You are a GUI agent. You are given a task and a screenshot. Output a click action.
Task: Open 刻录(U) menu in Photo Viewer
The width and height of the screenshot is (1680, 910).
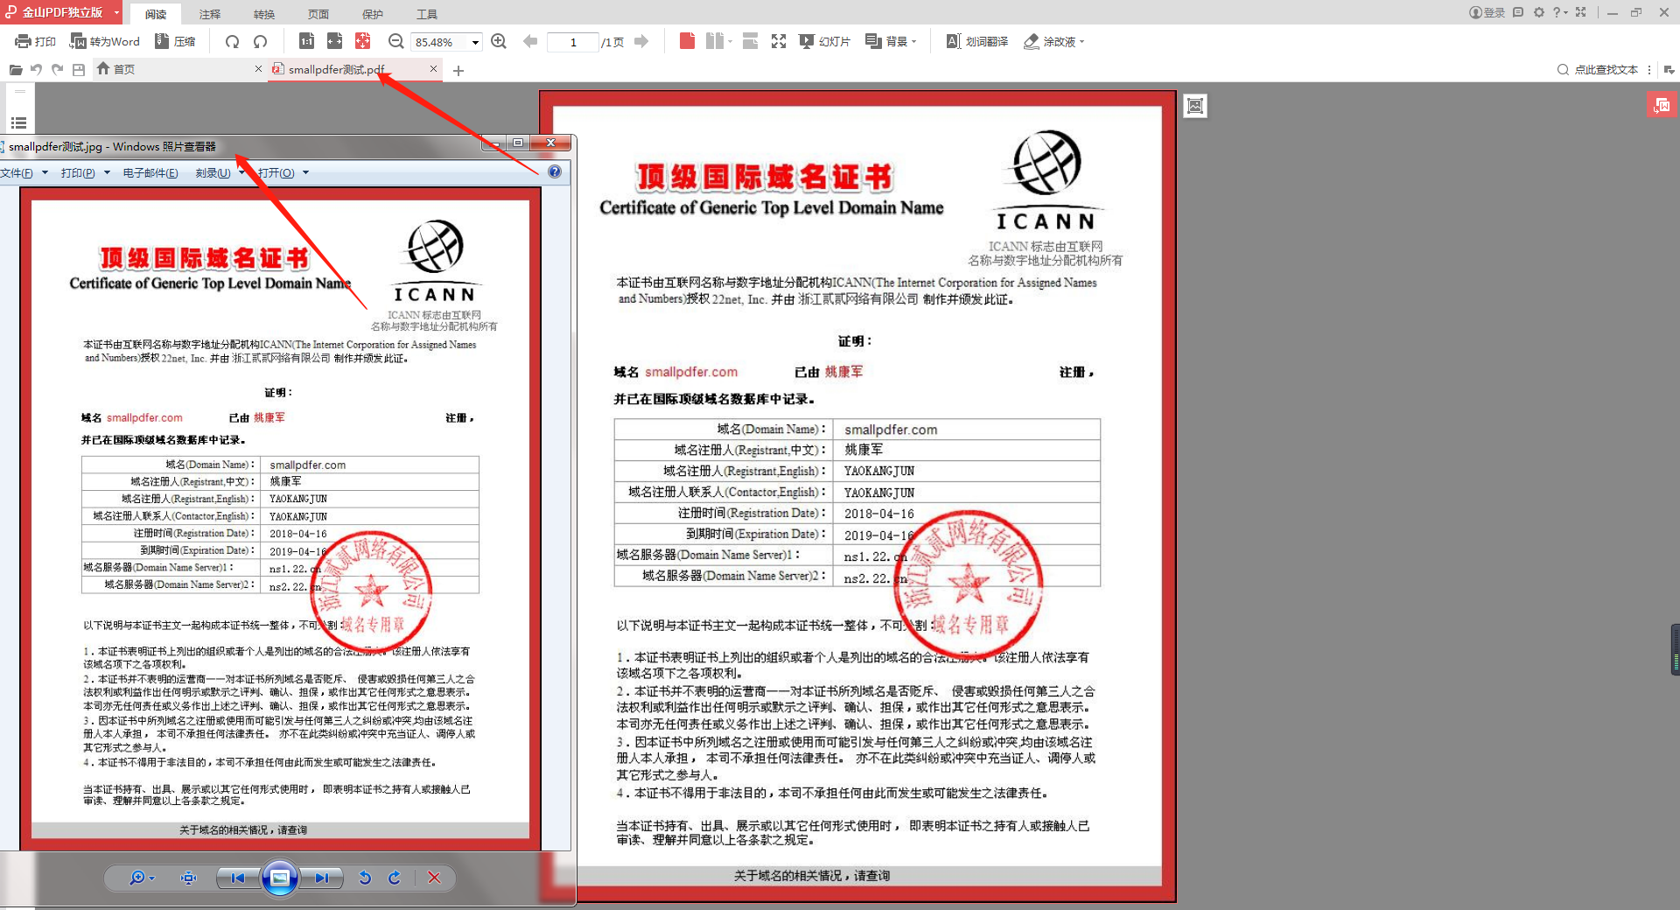tap(220, 172)
